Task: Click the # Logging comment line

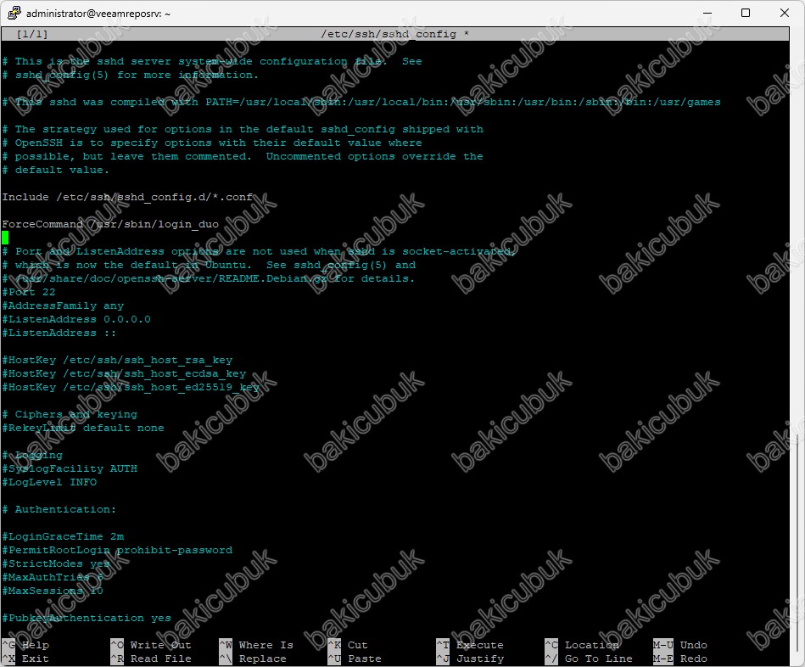Action: 32,455
